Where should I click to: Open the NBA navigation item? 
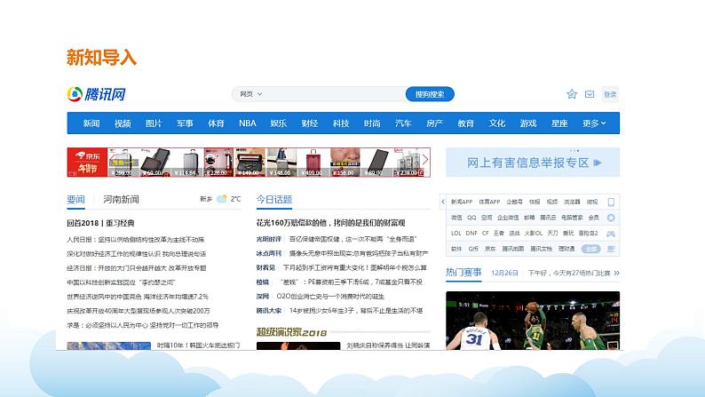pyautogui.click(x=248, y=123)
